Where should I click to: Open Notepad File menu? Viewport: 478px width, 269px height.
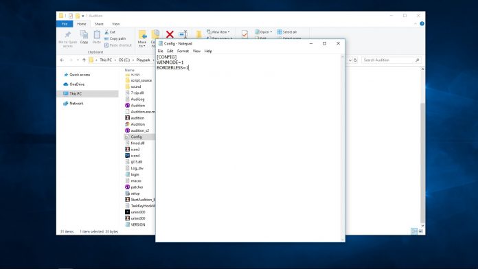(160, 51)
